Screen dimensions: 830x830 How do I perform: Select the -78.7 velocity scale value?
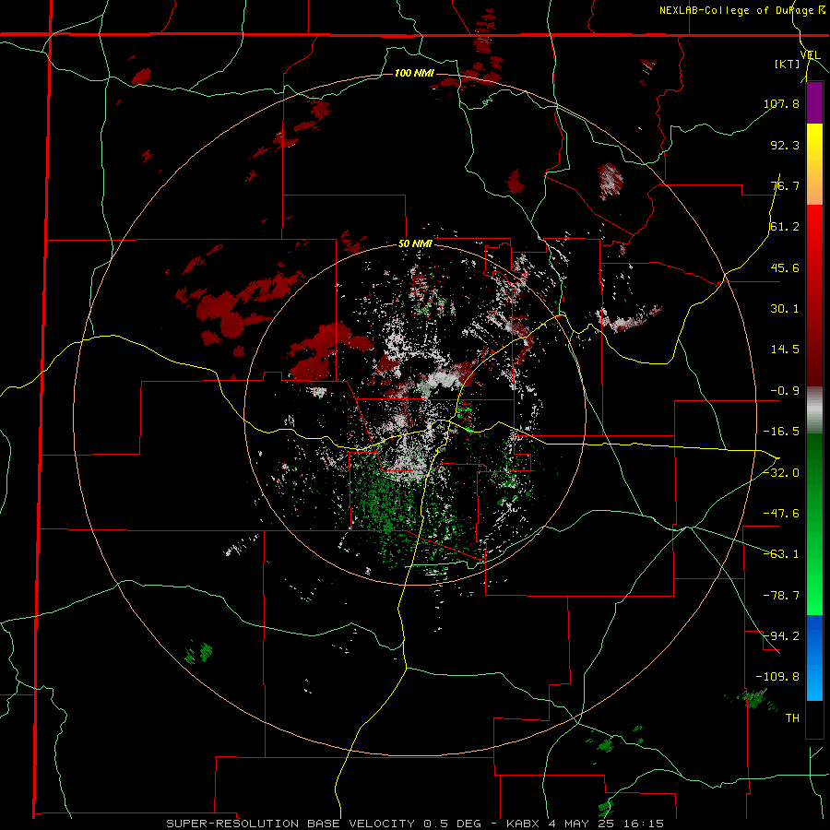tap(781, 596)
